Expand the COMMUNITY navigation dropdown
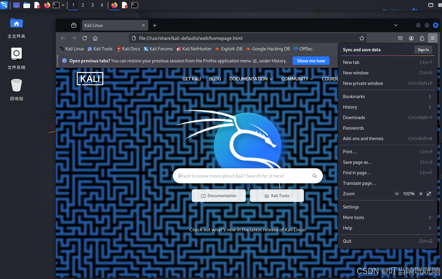The width and height of the screenshot is (442, 279). point(297,79)
